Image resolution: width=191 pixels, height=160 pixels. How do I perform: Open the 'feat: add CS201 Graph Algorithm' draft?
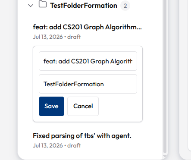tap(87, 27)
